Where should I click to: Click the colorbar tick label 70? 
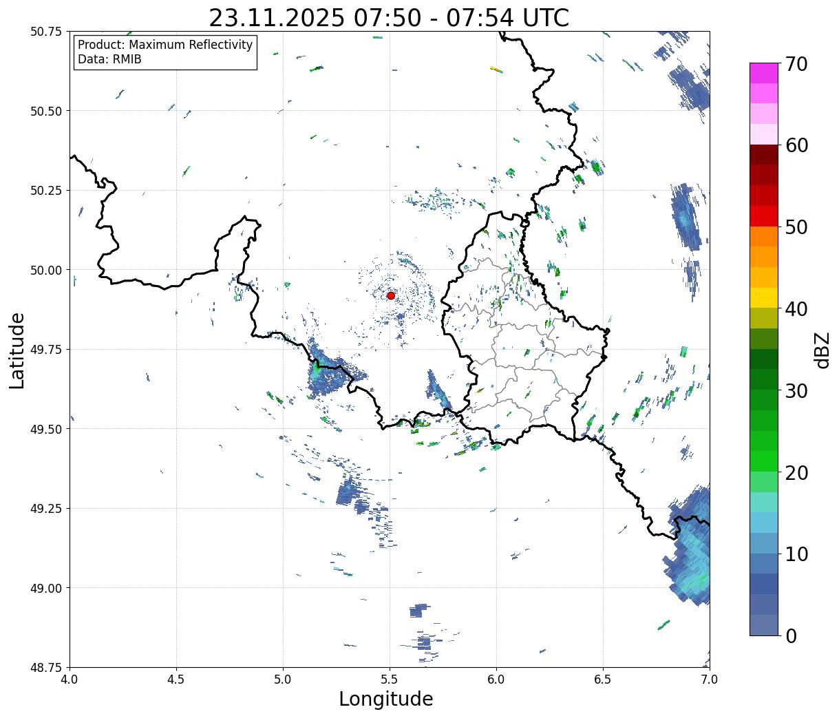[x=796, y=64]
